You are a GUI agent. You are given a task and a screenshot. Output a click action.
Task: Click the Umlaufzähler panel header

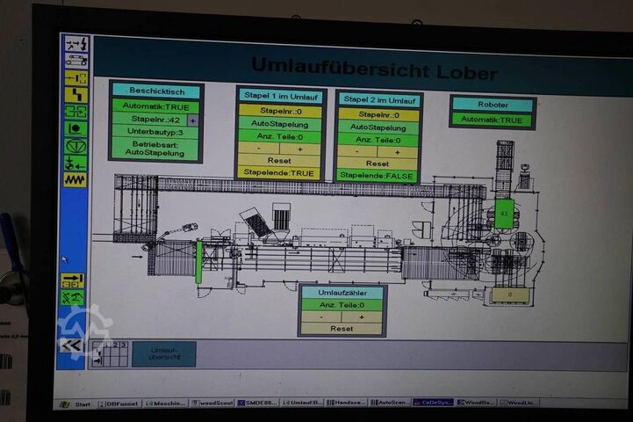[x=342, y=293]
